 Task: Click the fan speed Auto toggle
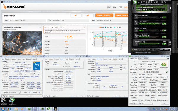click(165, 42)
